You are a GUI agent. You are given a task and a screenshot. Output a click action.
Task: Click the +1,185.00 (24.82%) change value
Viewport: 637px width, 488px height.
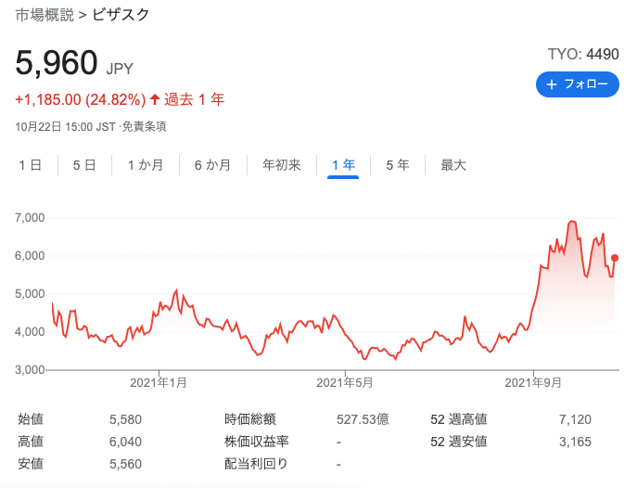pyautogui.click(x=81, y=99)
